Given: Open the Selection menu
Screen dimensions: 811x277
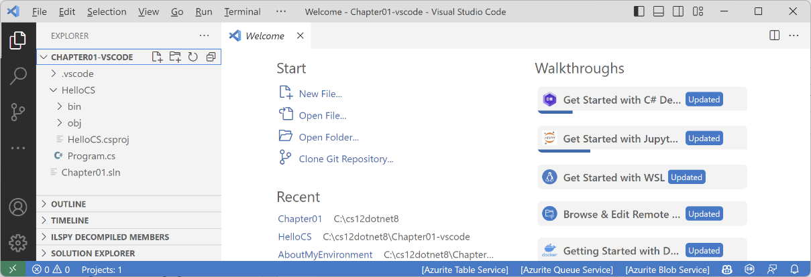Looking at the screenshot, I should click(107, 11).
